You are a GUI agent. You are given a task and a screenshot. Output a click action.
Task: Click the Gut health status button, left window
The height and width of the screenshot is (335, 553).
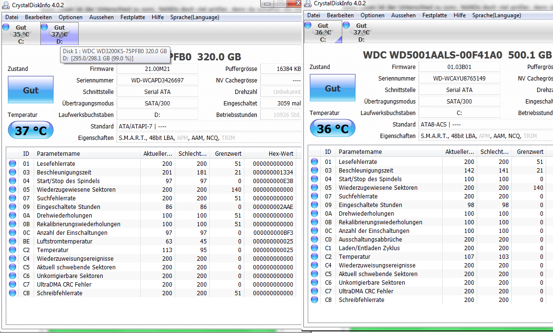click(x=31, y=90)
